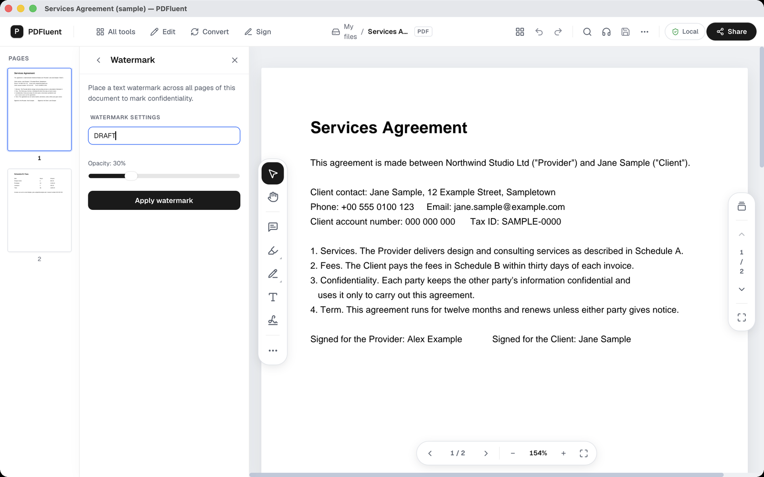The image size is (764, 477).
Task: Toggle fullscreen in right rail
Action: pos(742,318)
